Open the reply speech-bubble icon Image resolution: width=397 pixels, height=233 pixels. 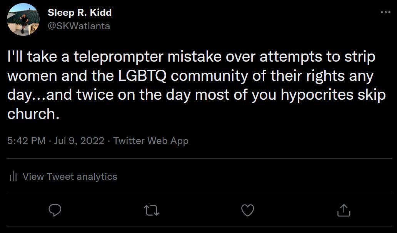pyautogui.click(x=55, y=210)
